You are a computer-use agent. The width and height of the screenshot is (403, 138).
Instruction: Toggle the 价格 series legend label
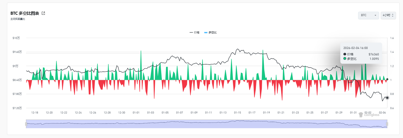(196, 33)
